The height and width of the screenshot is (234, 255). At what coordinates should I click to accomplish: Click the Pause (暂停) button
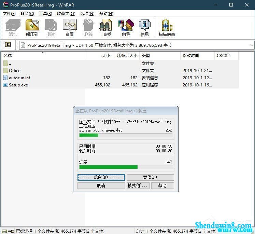[x=150, y=177]
